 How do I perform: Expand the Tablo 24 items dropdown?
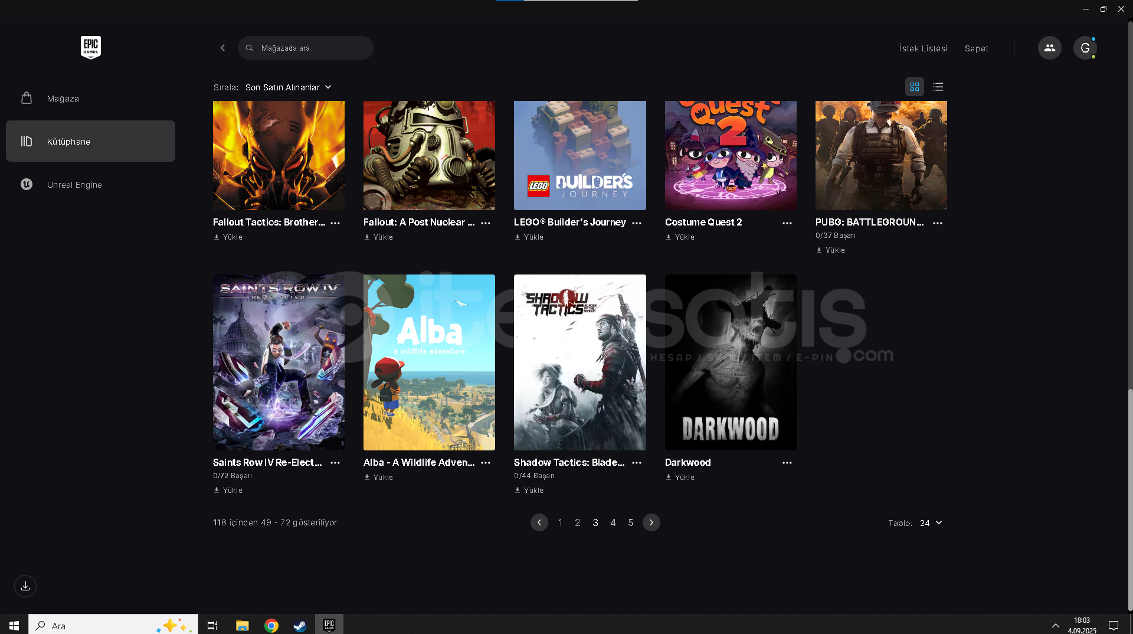coord(931,523)
